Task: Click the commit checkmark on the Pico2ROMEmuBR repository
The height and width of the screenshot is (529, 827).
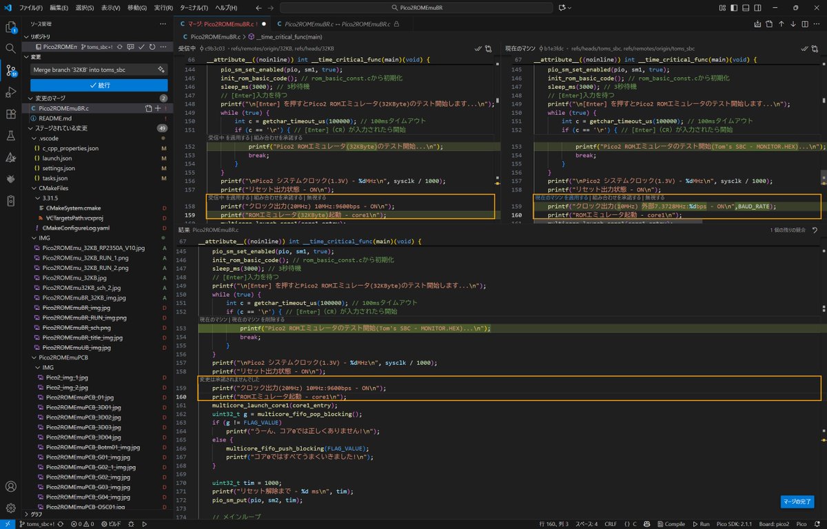Action: [142, 47]
